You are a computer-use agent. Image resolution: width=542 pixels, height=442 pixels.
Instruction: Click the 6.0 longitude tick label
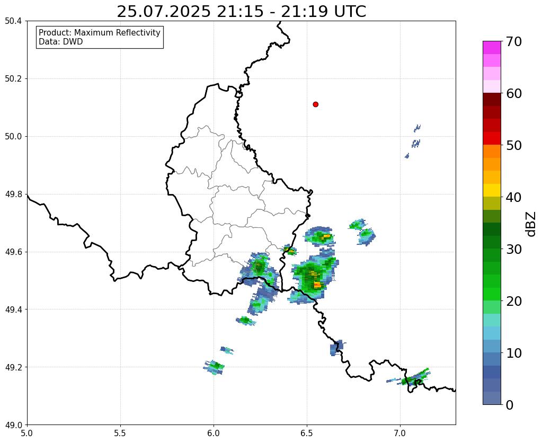tap(214, 434)
